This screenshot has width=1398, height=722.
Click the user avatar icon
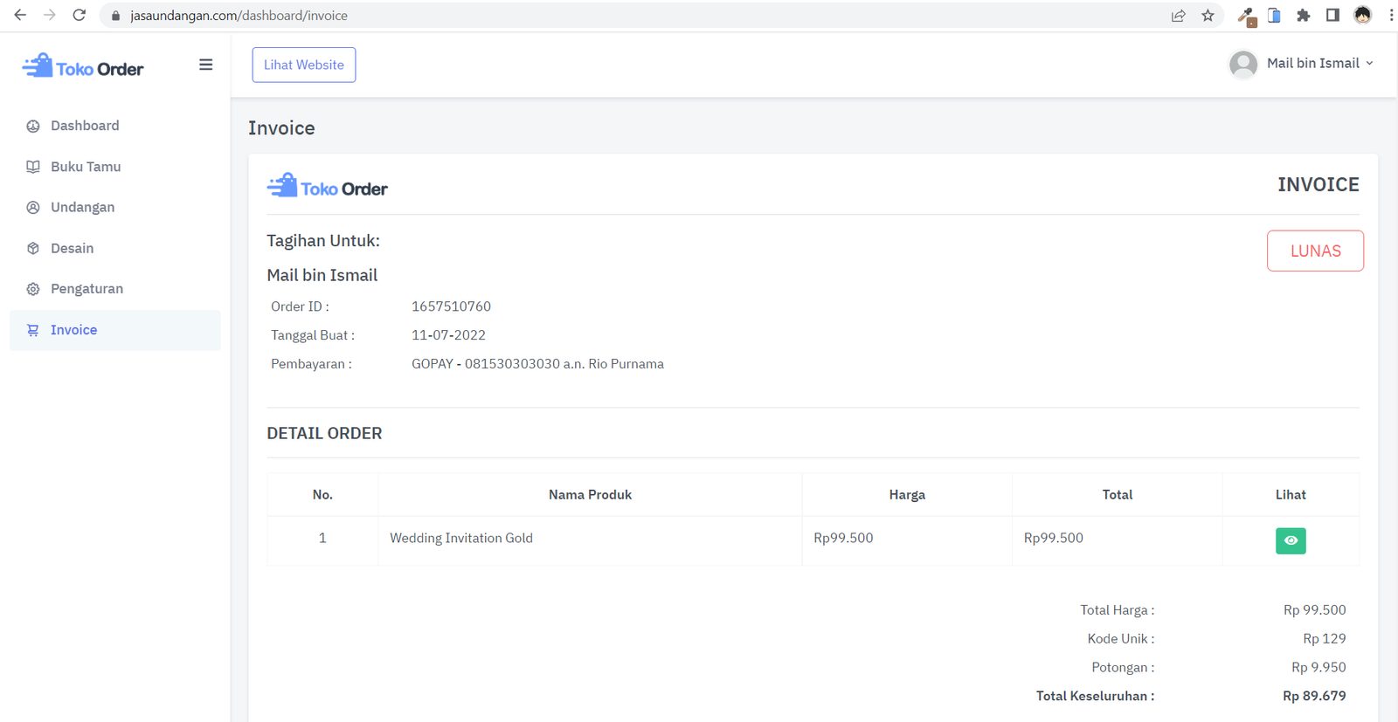click(x=1242, y=64)
